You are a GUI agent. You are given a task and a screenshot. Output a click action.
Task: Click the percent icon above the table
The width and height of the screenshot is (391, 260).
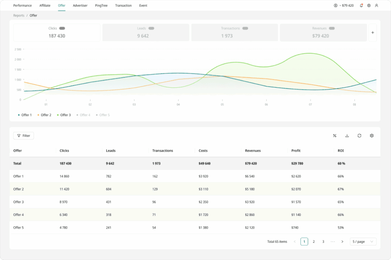(x=334, y=136)
